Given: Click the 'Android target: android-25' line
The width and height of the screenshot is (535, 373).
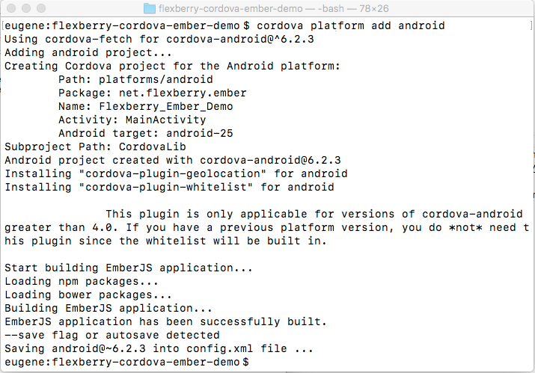Looking at the screenshot, I should (x=146, y=133).
